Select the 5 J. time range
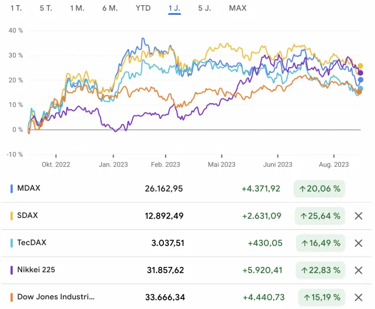 205,9
